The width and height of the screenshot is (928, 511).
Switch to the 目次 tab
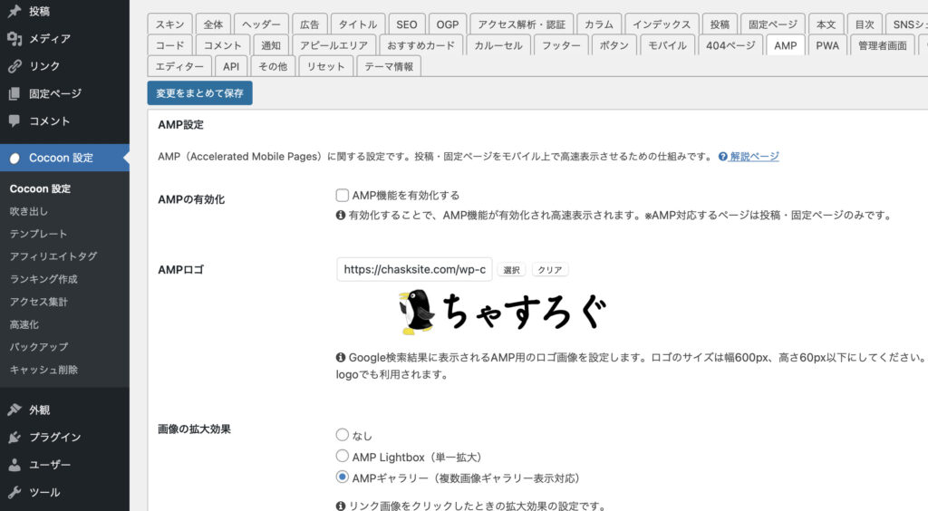click(x=865, y=24)
